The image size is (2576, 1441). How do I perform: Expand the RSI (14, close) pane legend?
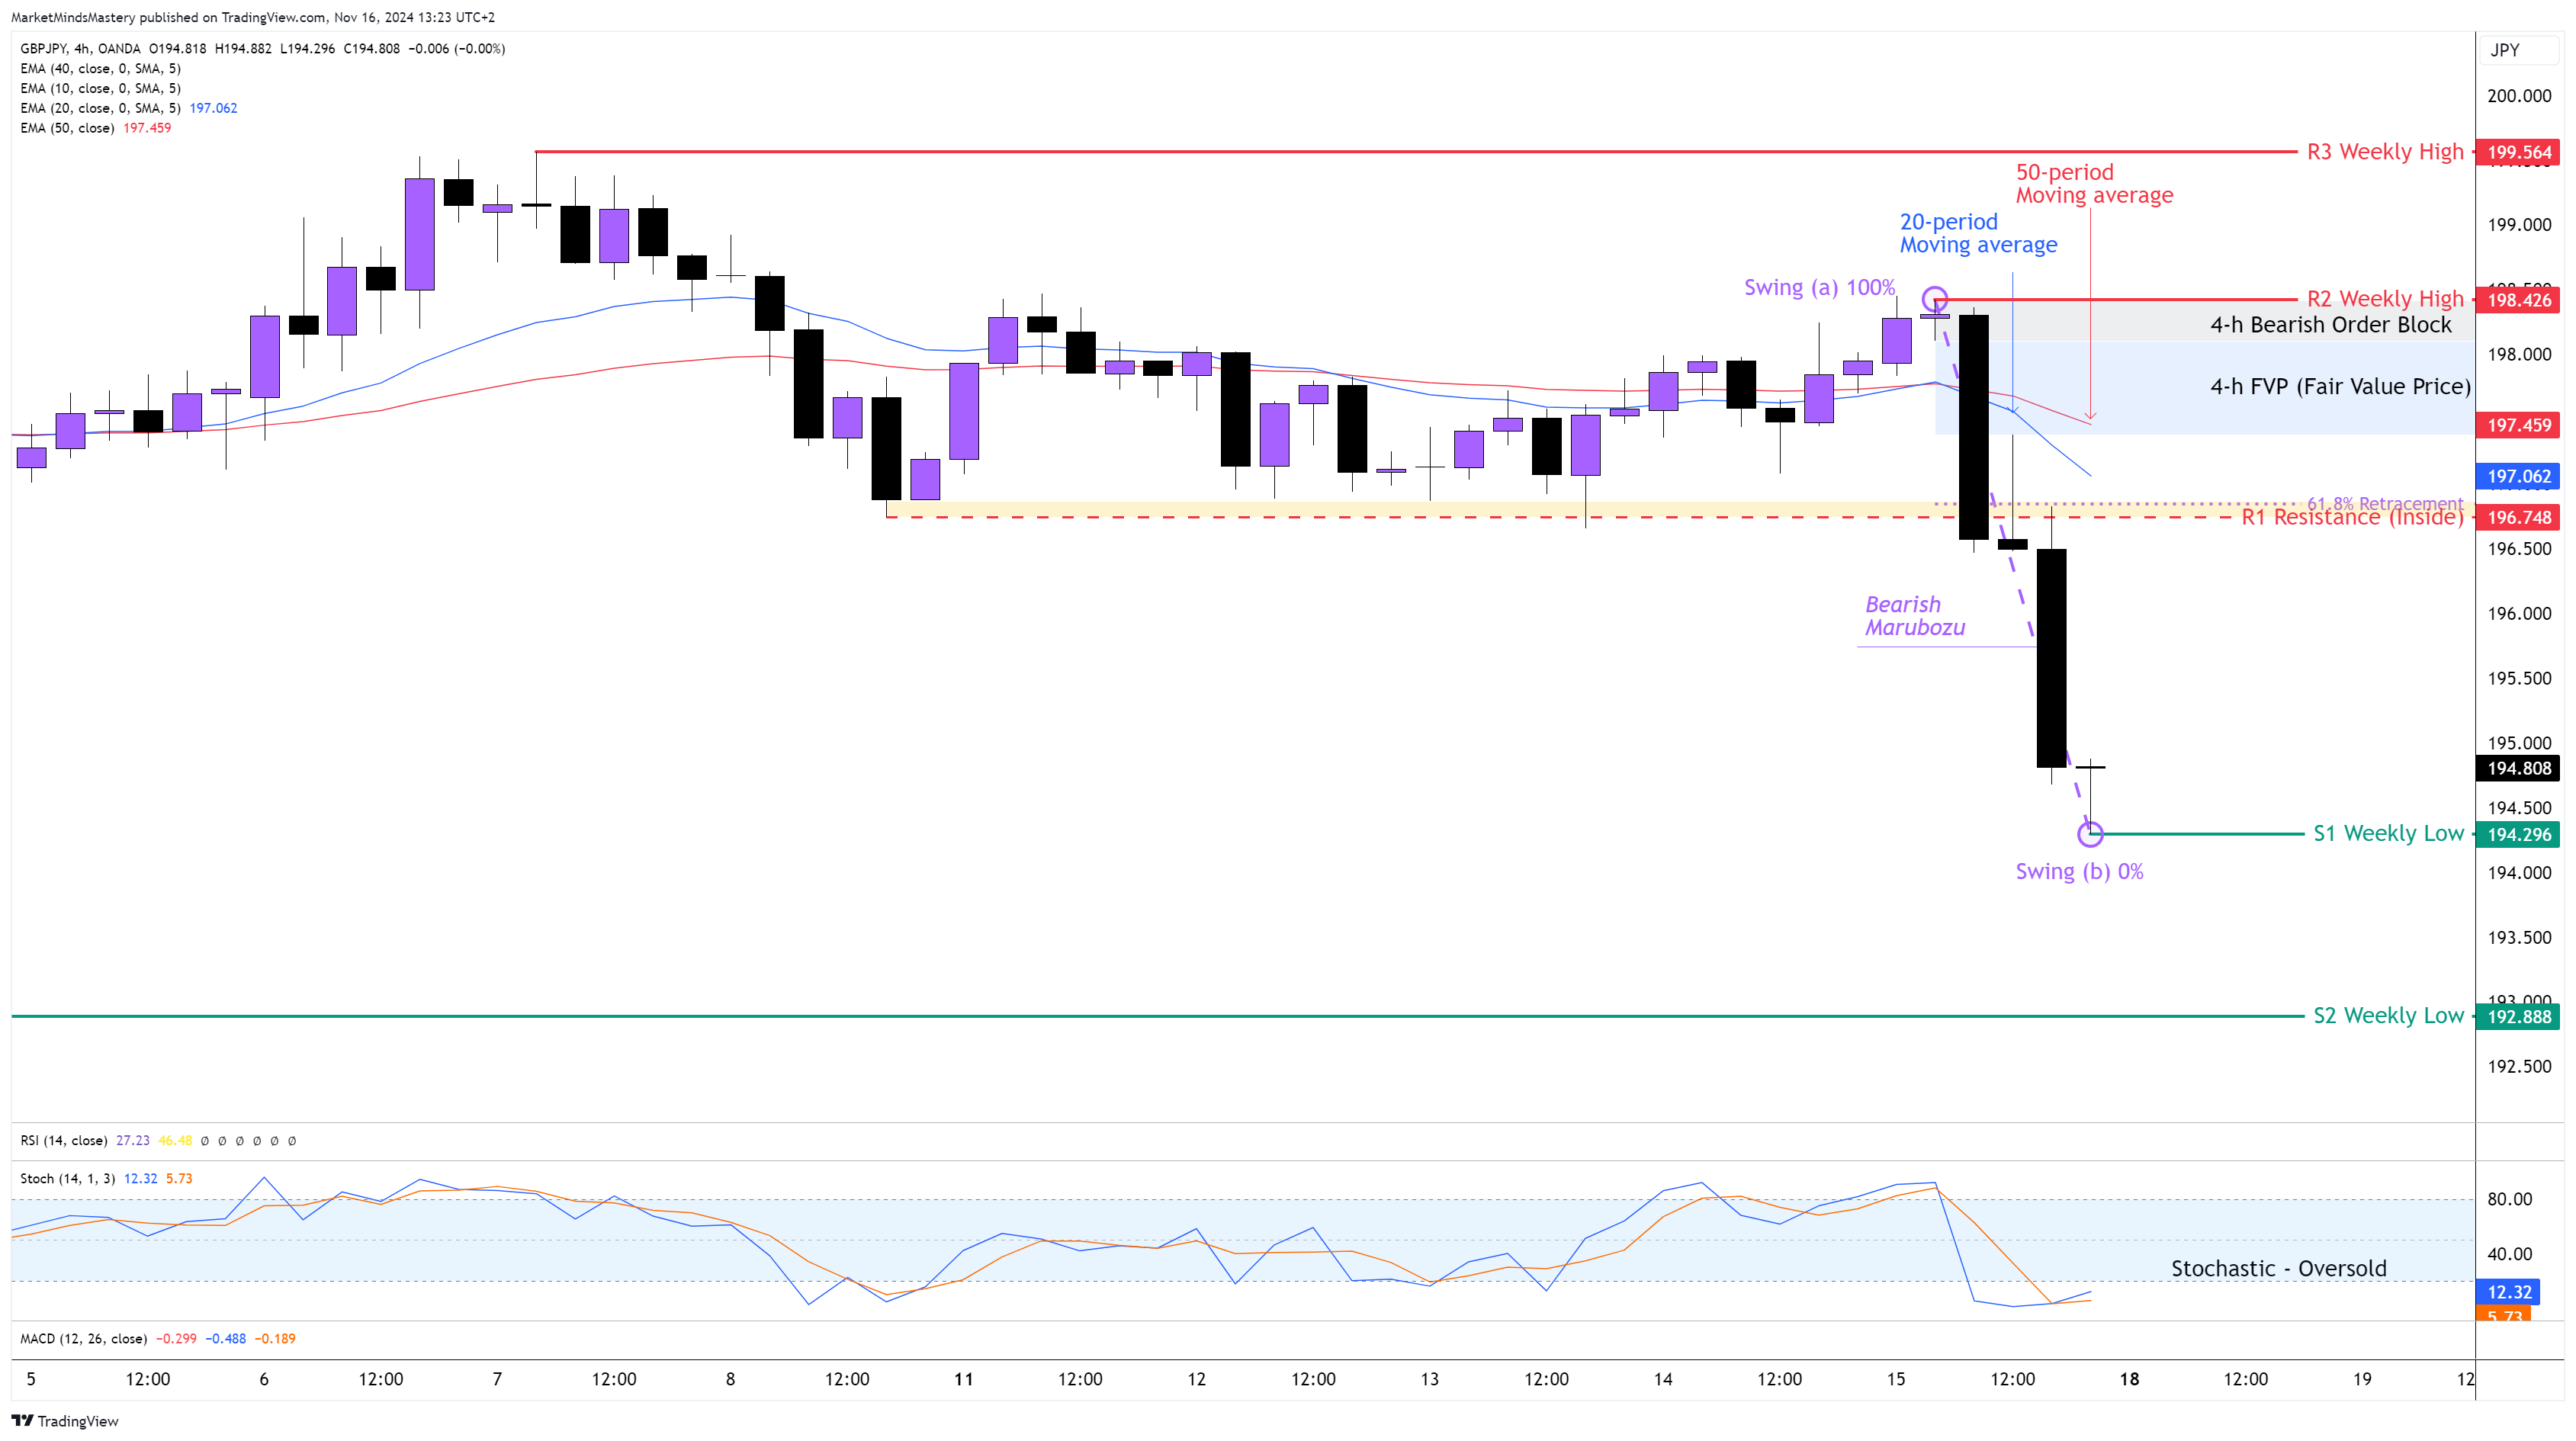(64, 1140)
